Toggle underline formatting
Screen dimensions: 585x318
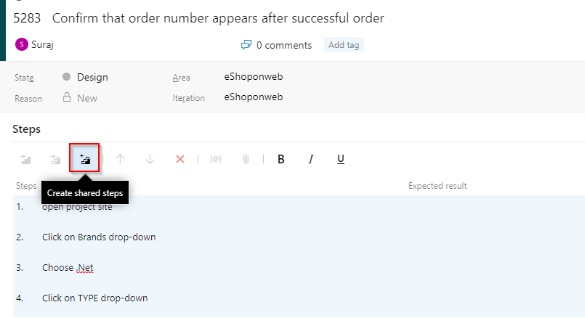coord(341,159)
